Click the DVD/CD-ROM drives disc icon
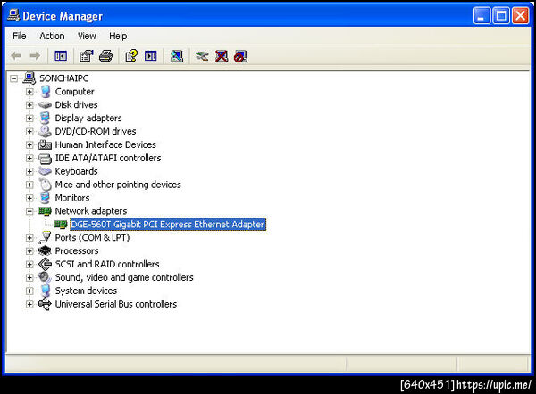Screen dimensions: 536x394 tap(46, 131)
